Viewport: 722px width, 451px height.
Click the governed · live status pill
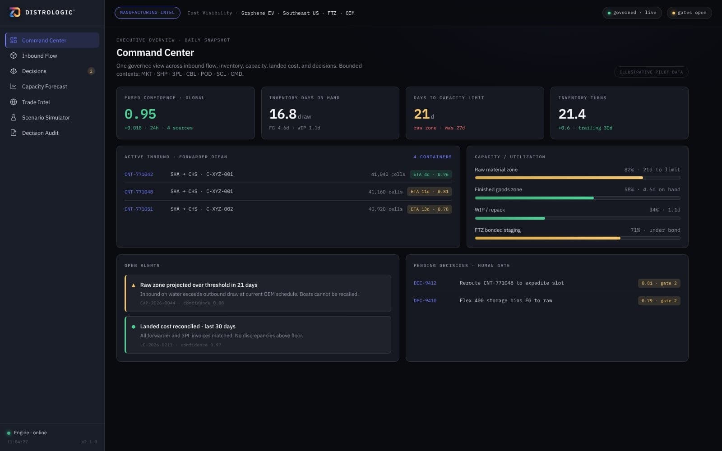tap(632, 13)
